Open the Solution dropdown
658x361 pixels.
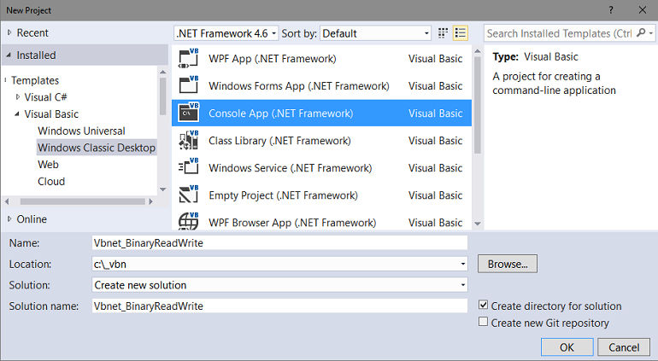(x=463, y=285)
